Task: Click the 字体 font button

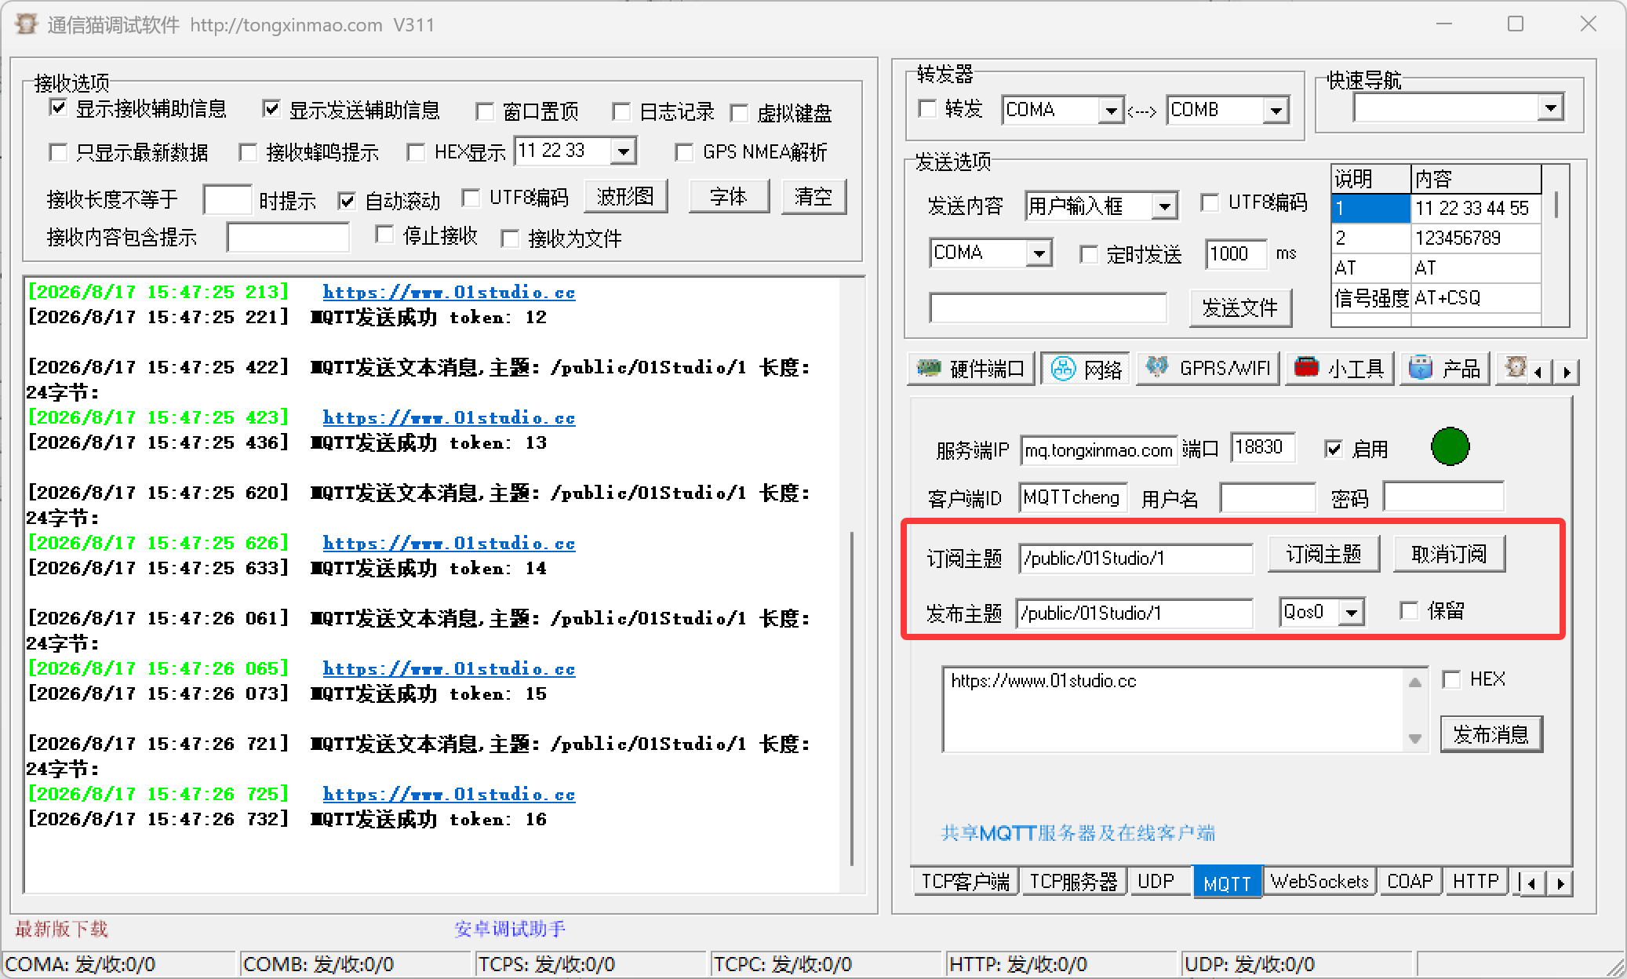Action: point(729,196)
